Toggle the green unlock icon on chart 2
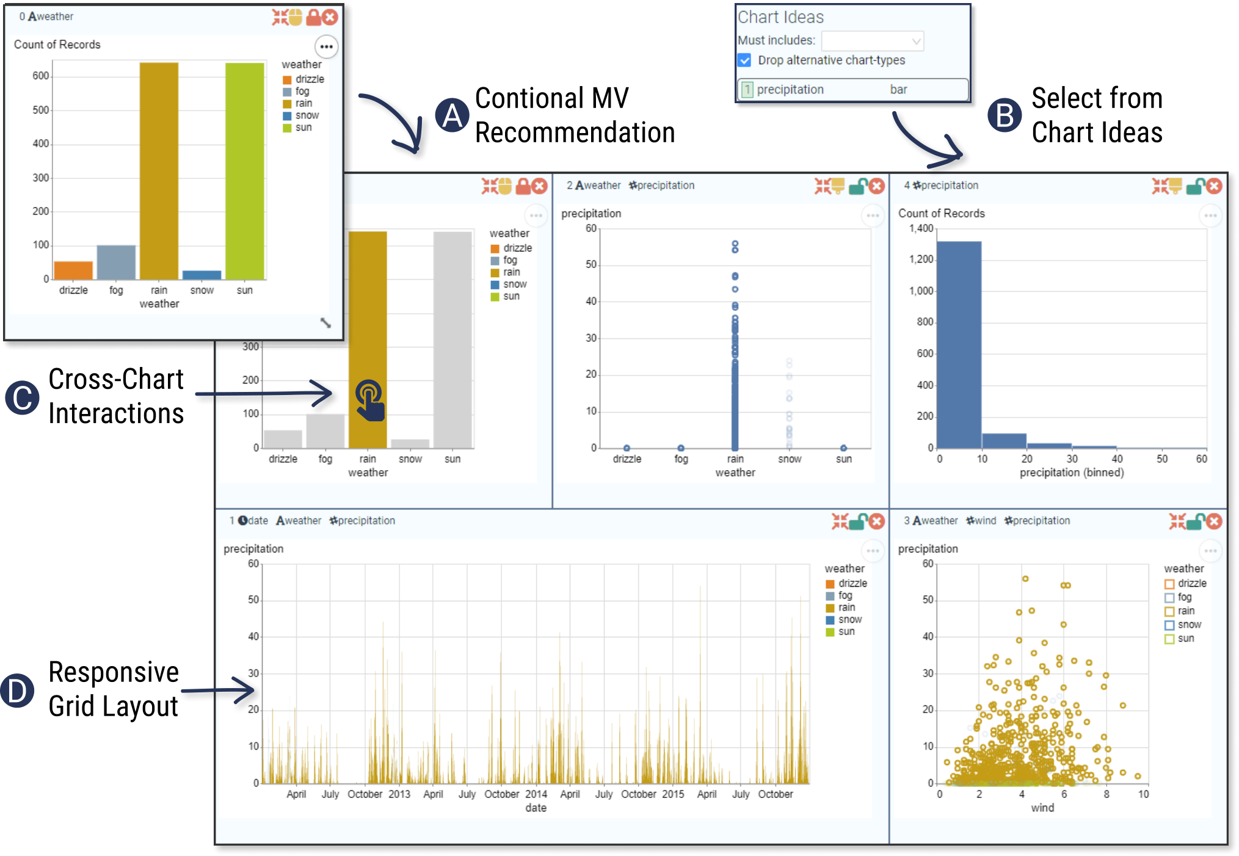 pos(858,186)
